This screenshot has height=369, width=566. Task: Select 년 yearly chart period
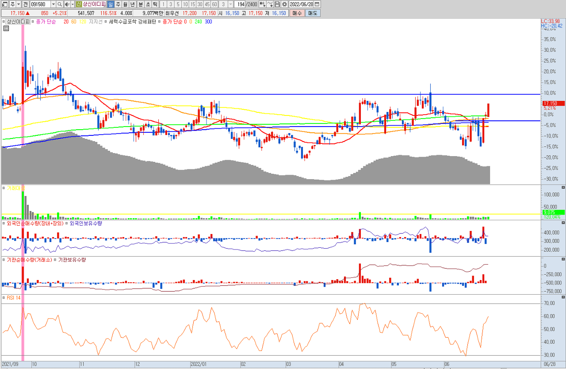pyautogui.click(x=132, y=4)
